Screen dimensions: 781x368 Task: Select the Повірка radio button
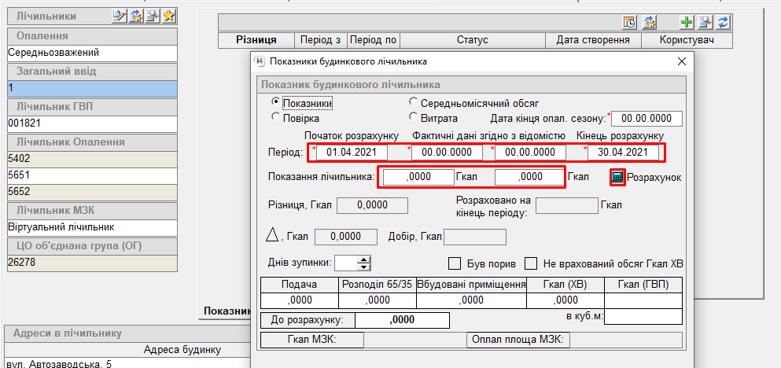coord(275,117)
